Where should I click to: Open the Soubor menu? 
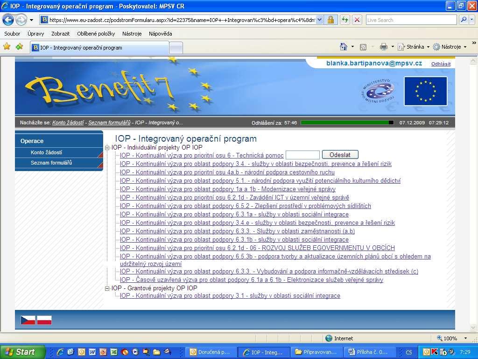tap(12, 34)
